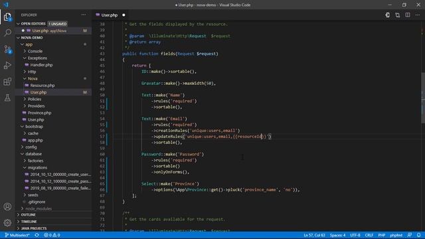Image resolution: width=425 pixels, height=239 pixels.
Task: Open the Run and Debug view
Action: [x=7, y=65]
